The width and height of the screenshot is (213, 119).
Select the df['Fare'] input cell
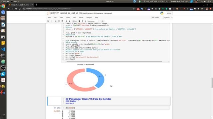pyautogui.click(x=115, y=108)
